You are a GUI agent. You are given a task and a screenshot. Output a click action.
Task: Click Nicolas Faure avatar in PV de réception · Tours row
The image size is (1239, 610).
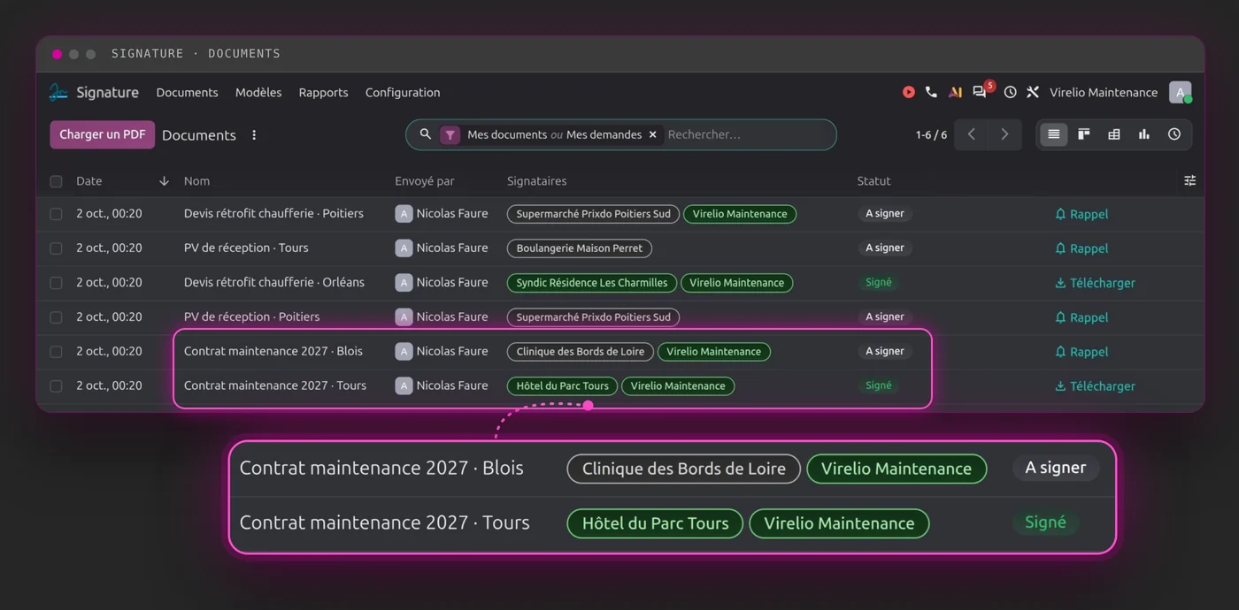(404, 248)
